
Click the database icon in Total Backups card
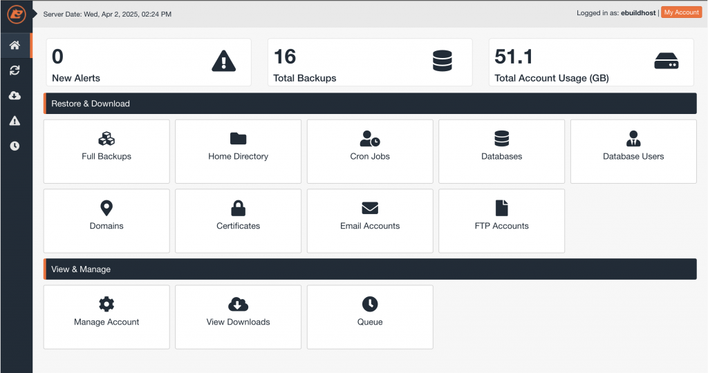click(442, 61)
